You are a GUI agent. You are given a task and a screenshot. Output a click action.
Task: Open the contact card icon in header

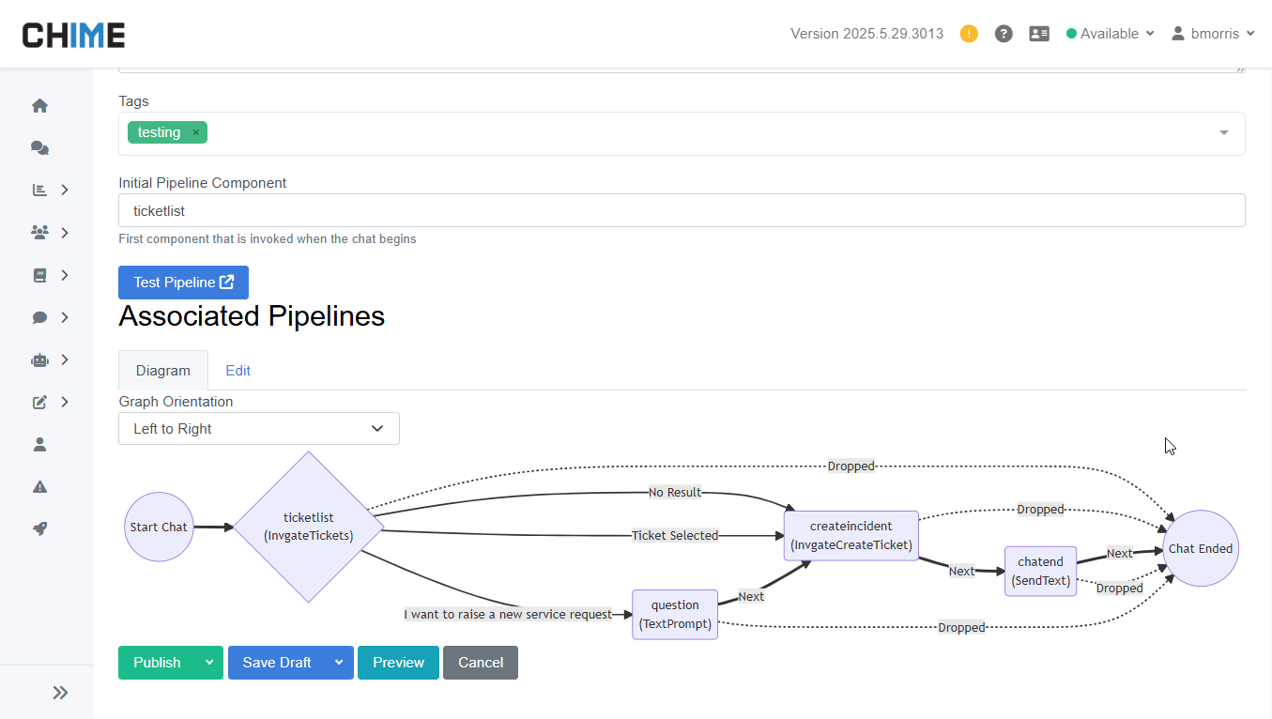1039,34
